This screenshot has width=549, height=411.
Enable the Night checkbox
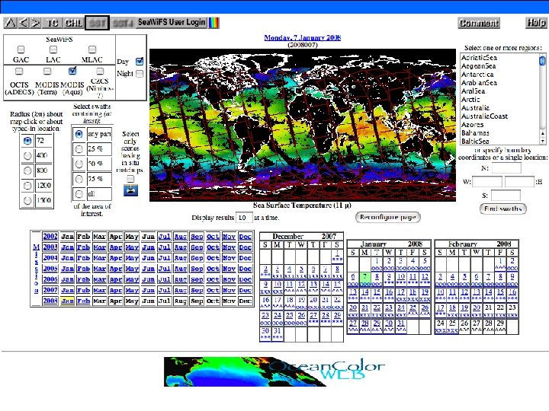pyautogui.click(x=140, y=74)
